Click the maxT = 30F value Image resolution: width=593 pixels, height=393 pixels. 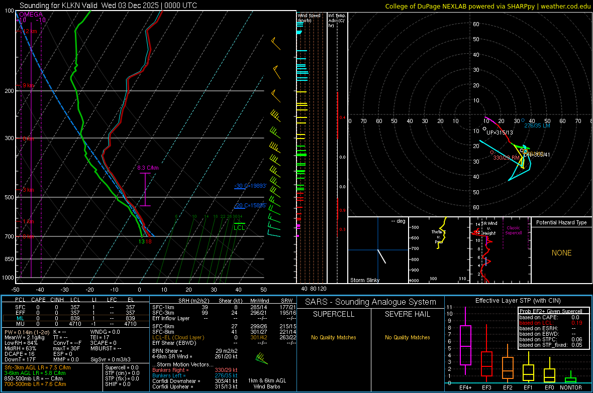click(66, 348)
